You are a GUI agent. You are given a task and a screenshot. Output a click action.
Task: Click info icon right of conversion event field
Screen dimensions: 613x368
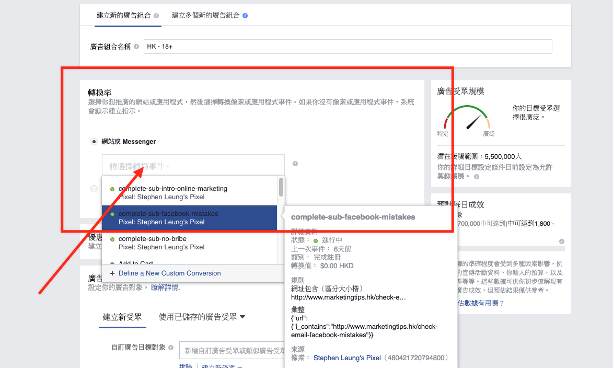[x=295, y=164]
